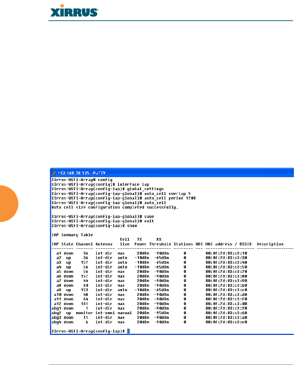Click the IAP name 'a2' in the table
This screenshot has height=365, width=294.
[x=59, y=258]
